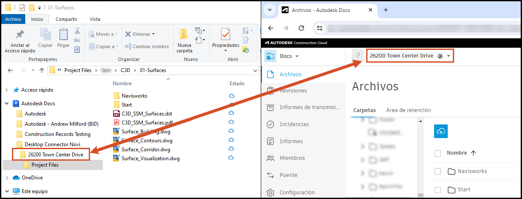The image size is (522, 199).
Task: Open the Chrome tab search dropdown
Action: pyautogui.click(x=269, y=10)
